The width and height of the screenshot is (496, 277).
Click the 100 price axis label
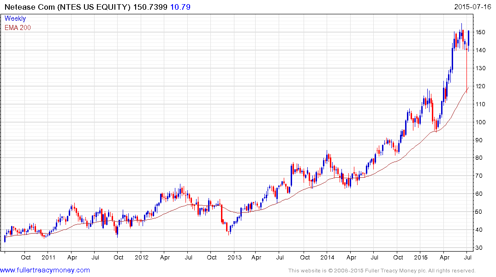pyautogui.click(x=480, y=122)
